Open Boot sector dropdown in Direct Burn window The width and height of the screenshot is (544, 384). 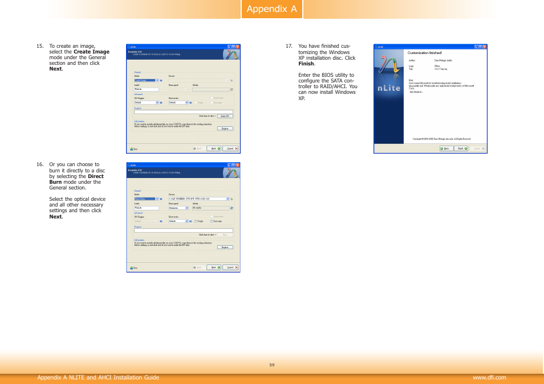tap(178, 221)
